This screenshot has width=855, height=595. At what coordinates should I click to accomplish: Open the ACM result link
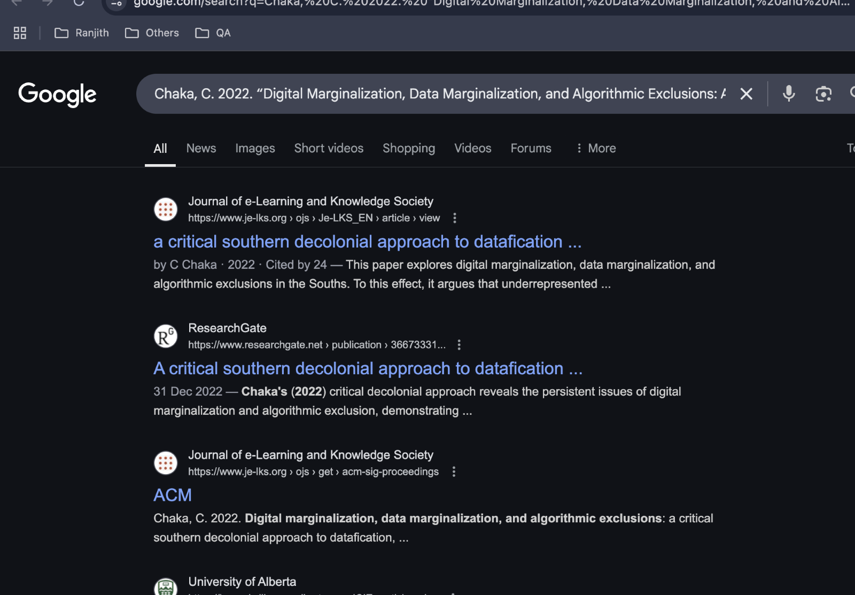point(173,496)
